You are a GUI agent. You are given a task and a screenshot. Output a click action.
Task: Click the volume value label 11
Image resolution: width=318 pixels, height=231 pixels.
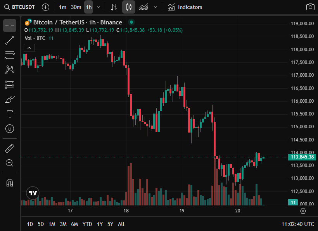(x=293, y=202)
